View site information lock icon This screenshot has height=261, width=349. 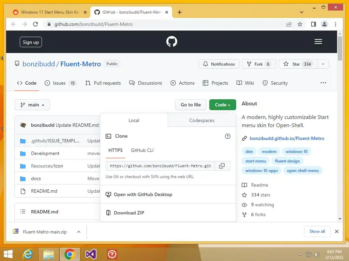(x=49, y=24)
